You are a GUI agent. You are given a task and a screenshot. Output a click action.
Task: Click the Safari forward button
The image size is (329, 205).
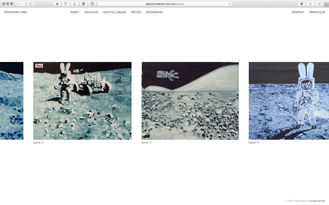pyautogui.click(x=23, y=4)
